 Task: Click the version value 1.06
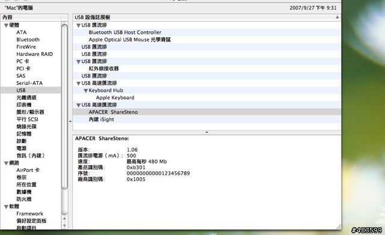pyautogui.click(x=132, y=150)
